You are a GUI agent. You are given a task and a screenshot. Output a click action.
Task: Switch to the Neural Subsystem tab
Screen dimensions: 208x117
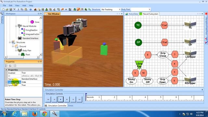click(x=149, y=14)
